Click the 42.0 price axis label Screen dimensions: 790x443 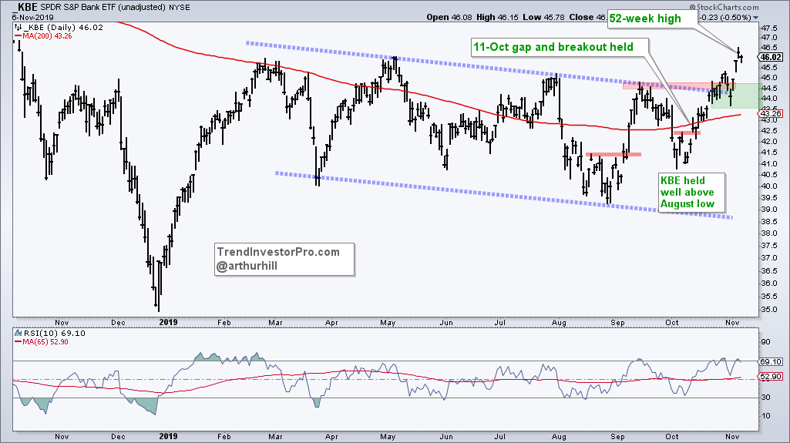pos(769,142)
